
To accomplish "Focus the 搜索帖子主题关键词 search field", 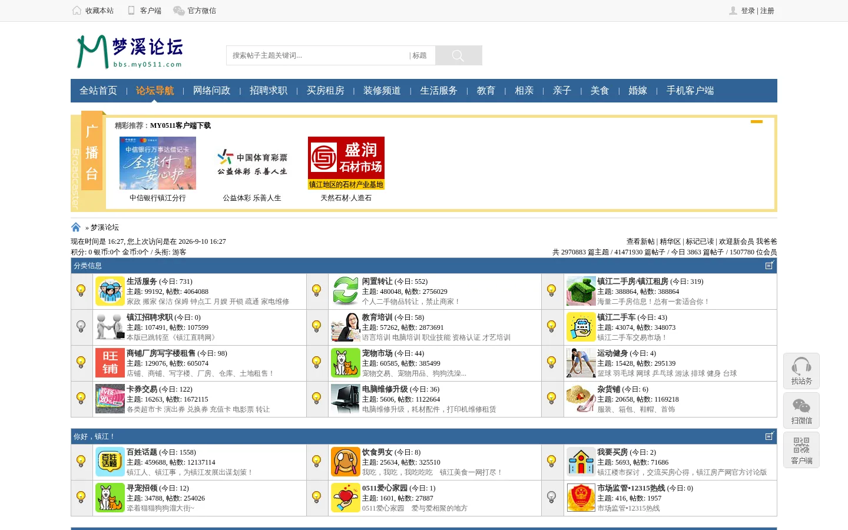I will point(318,55).
